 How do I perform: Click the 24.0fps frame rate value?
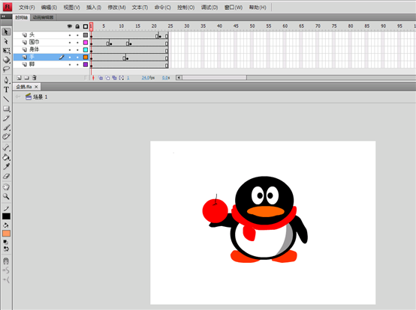[x=148, y=78]
